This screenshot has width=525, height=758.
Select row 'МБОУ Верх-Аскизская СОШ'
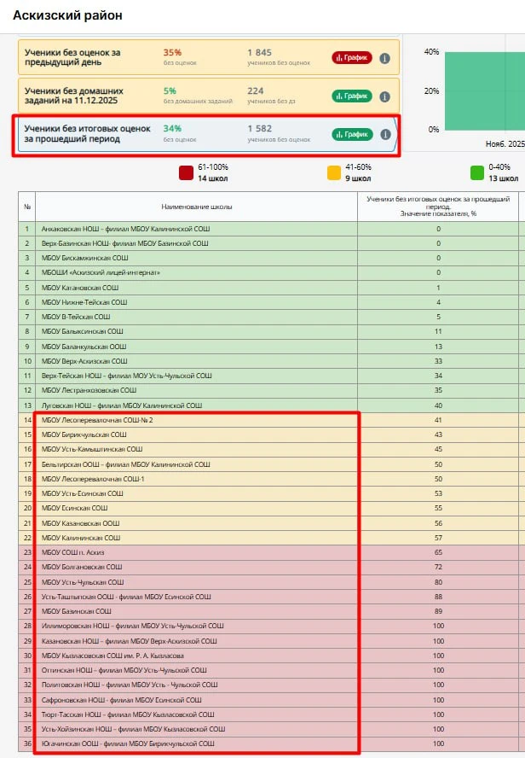coord(268,361)
